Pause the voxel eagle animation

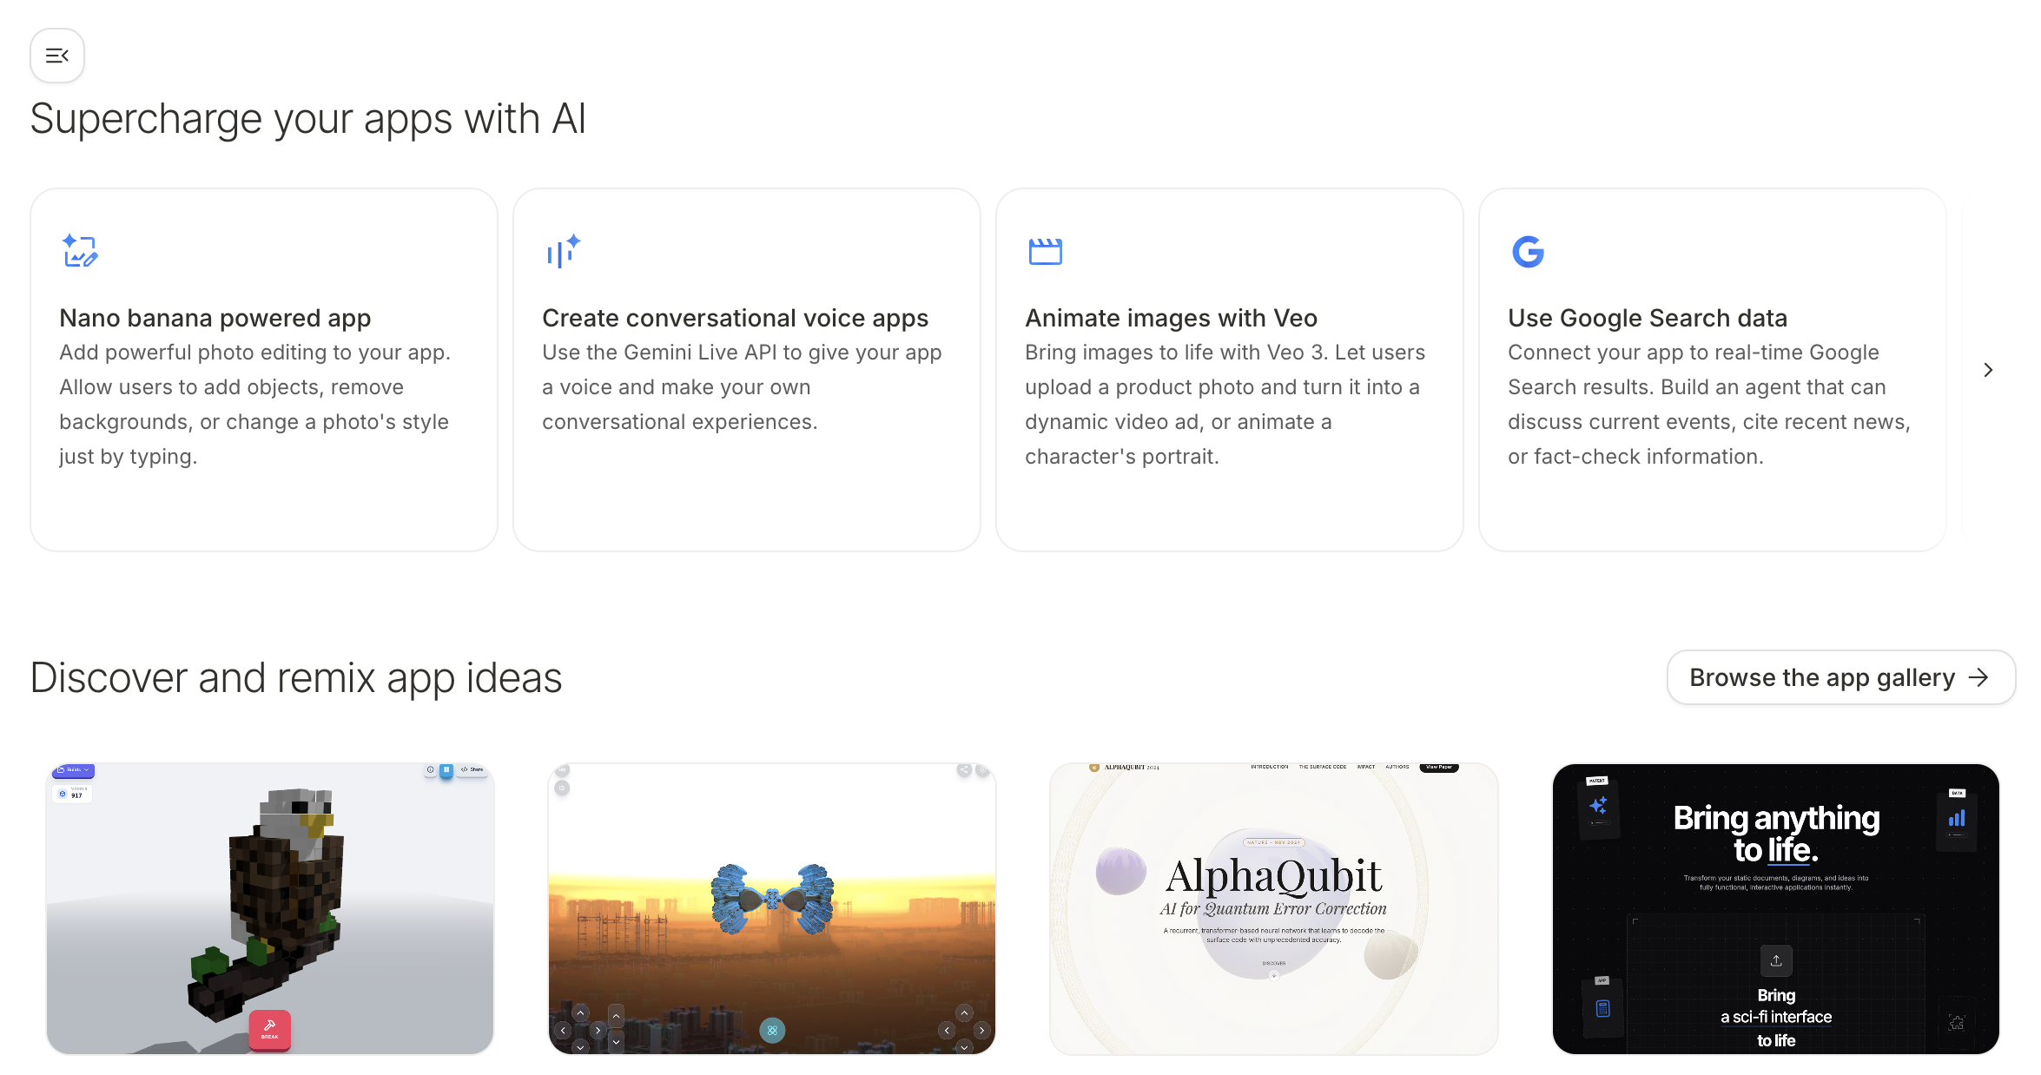pyautogui.click(x=446, y=768)
